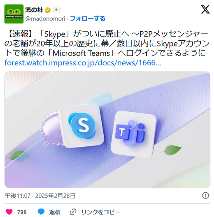
Task: Click the small affiliate badge beside the verified mark
Action: 56,10
